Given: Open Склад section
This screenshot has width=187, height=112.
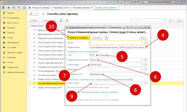Looking at the screenshot, I should (x=10, y=38).
